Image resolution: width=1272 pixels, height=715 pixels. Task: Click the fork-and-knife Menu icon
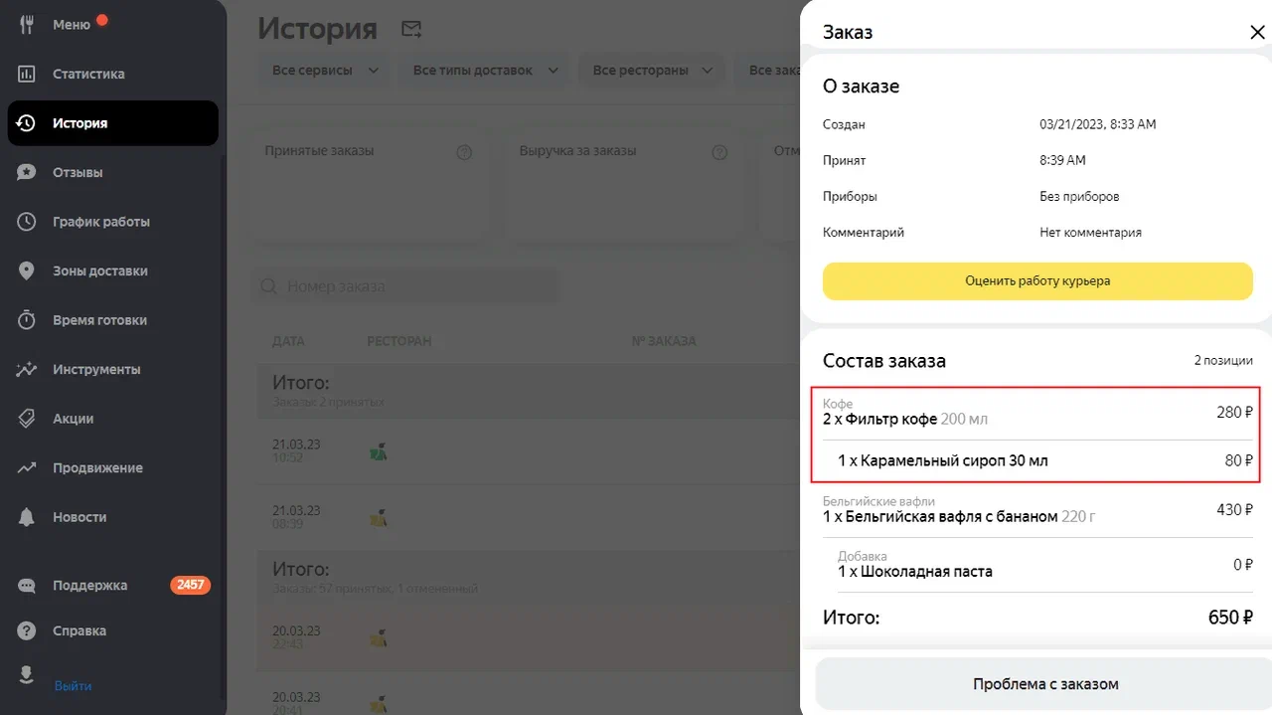[x=27, y=25]
